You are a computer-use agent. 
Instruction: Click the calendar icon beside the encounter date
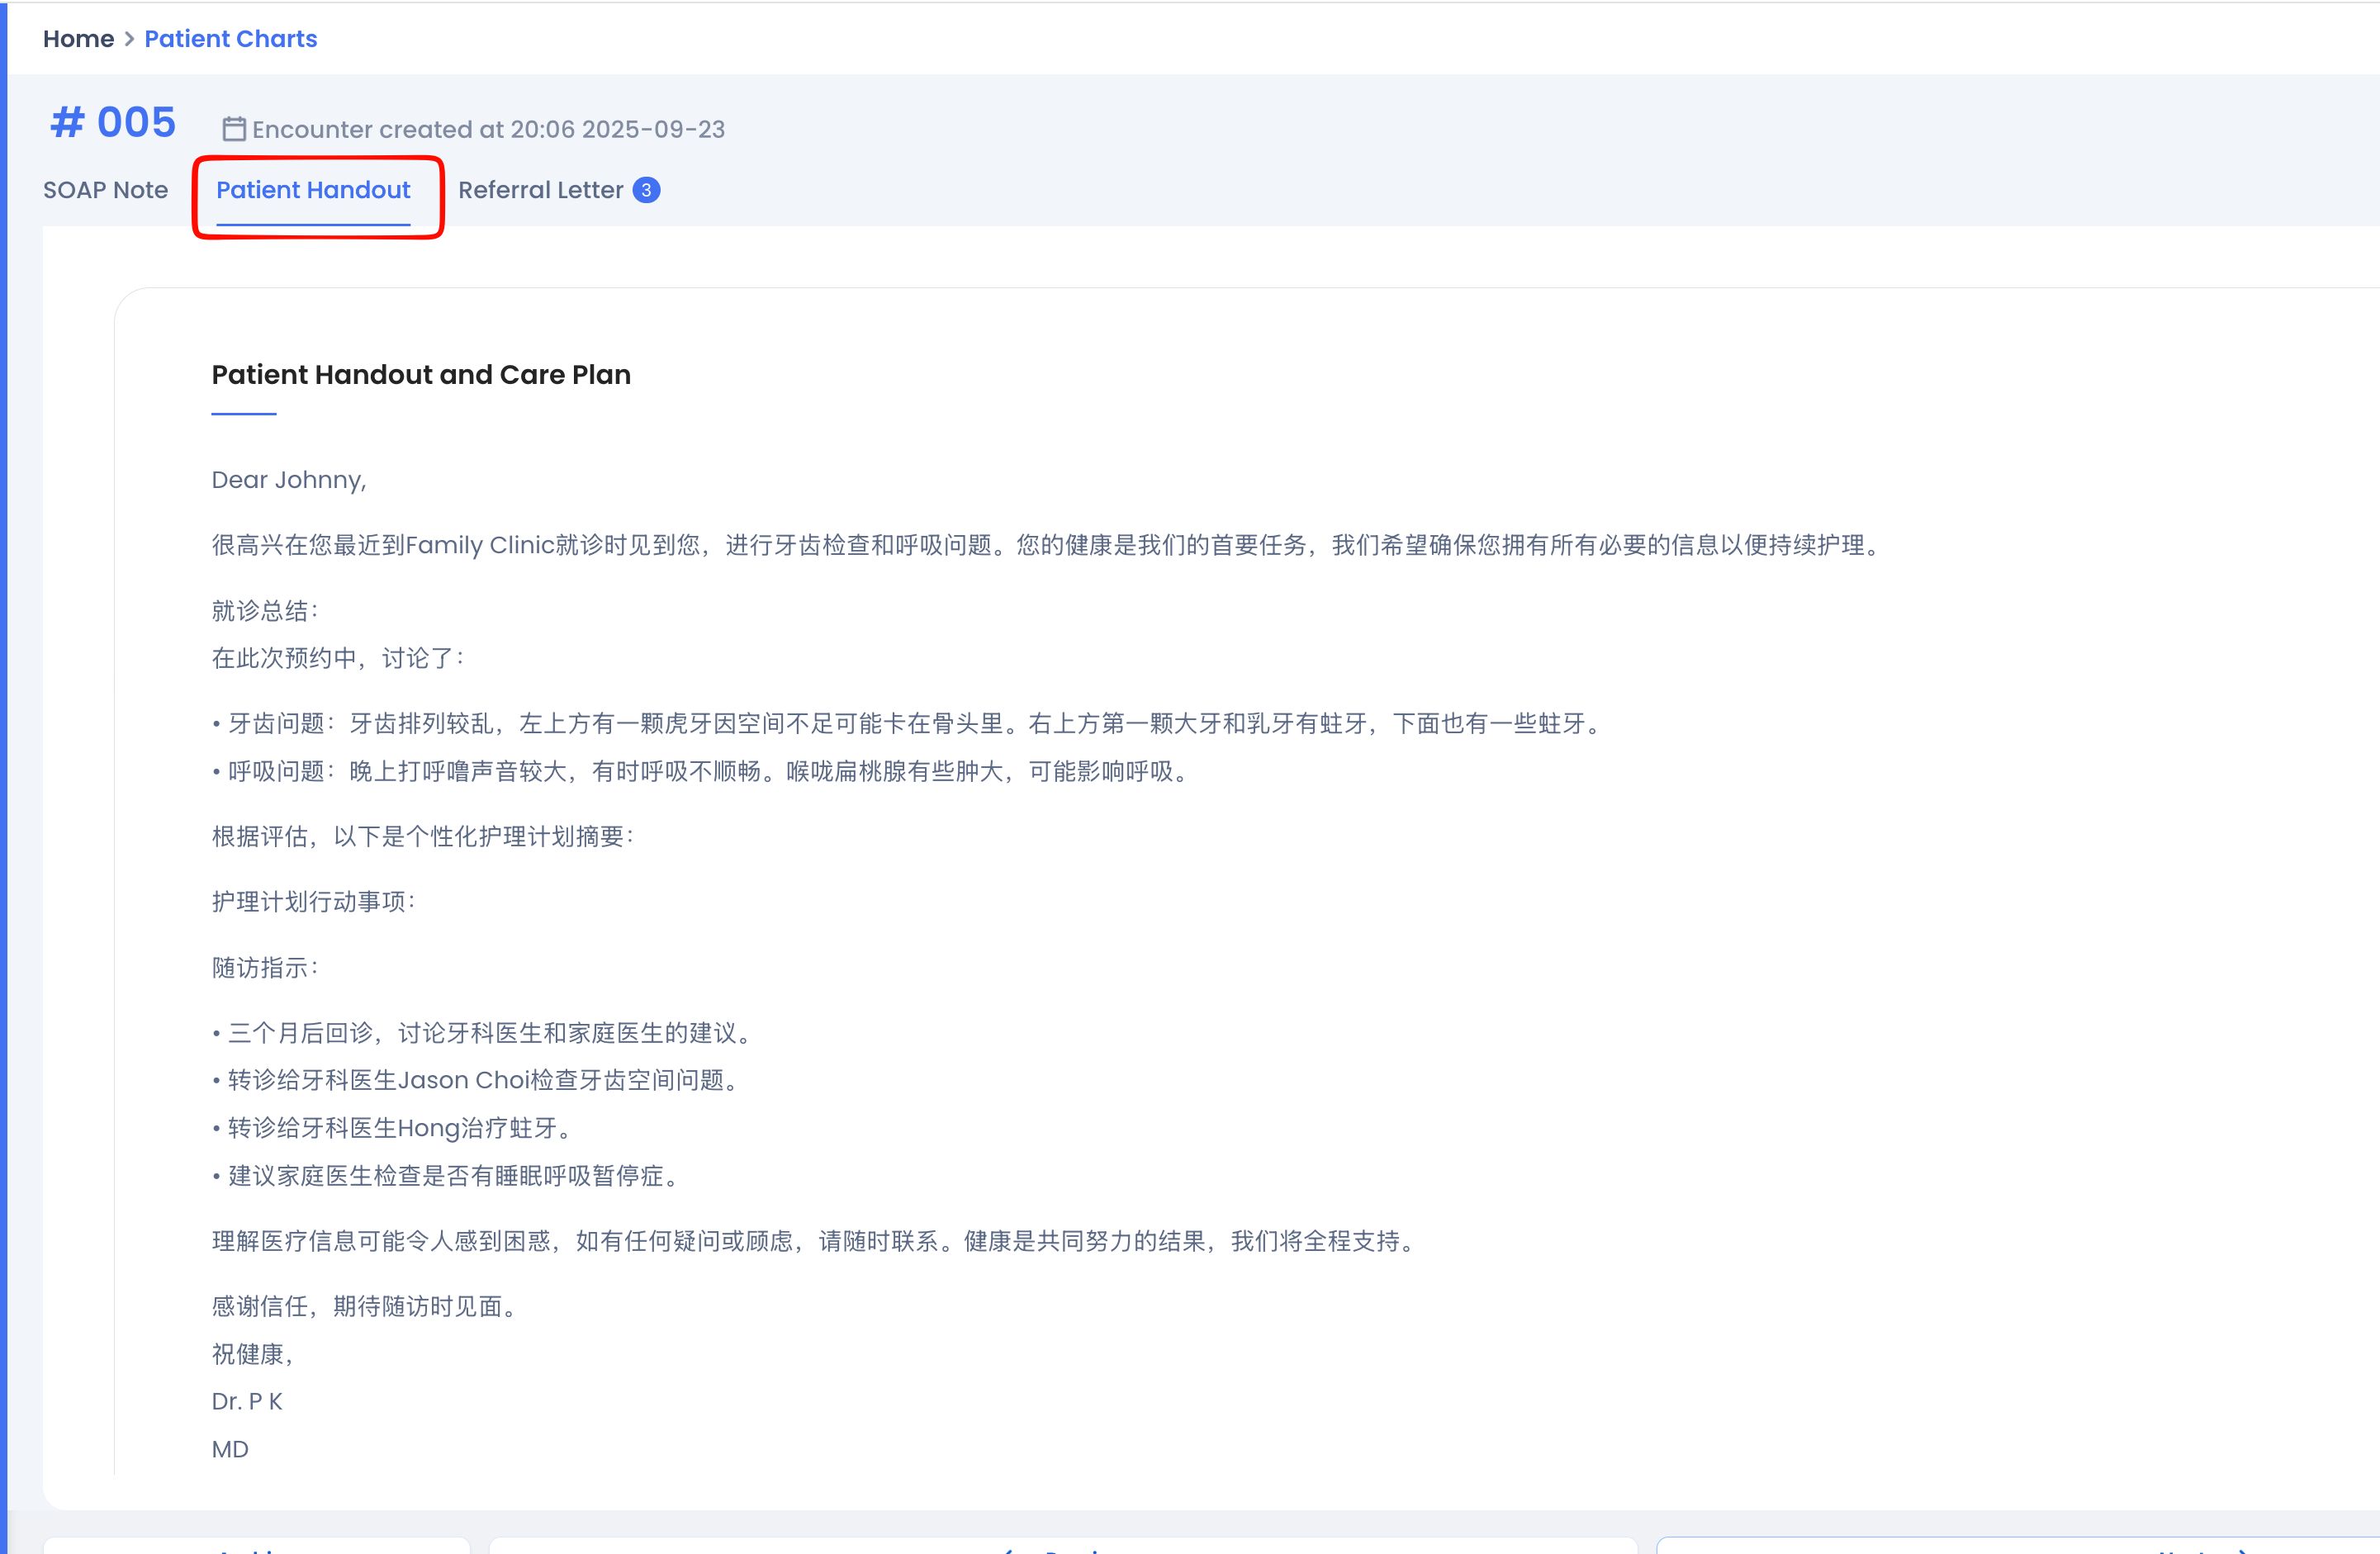click(233, 129)
